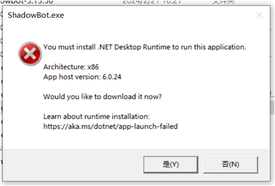Click the empty dialog title bar area
This screenshot has height=186, width=275.
(x=159, y=15)
